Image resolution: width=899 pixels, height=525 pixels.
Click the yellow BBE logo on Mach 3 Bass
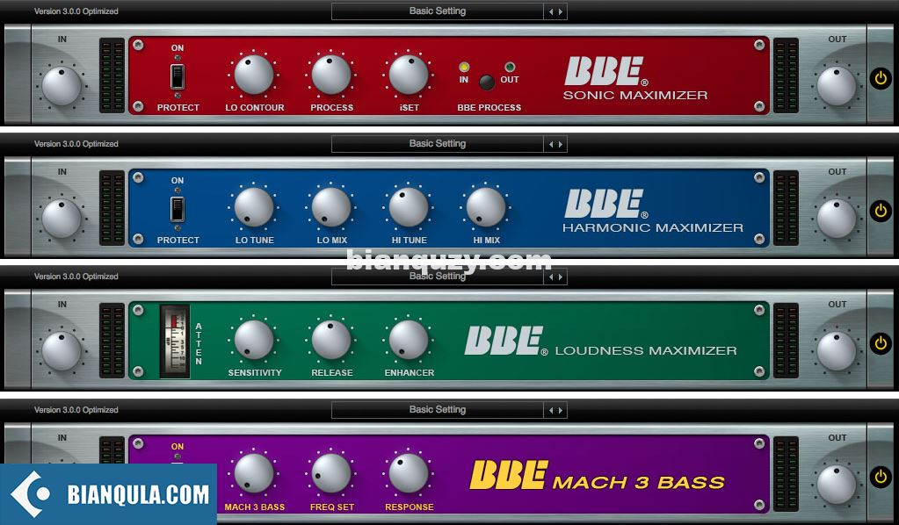tap(509, 475)
